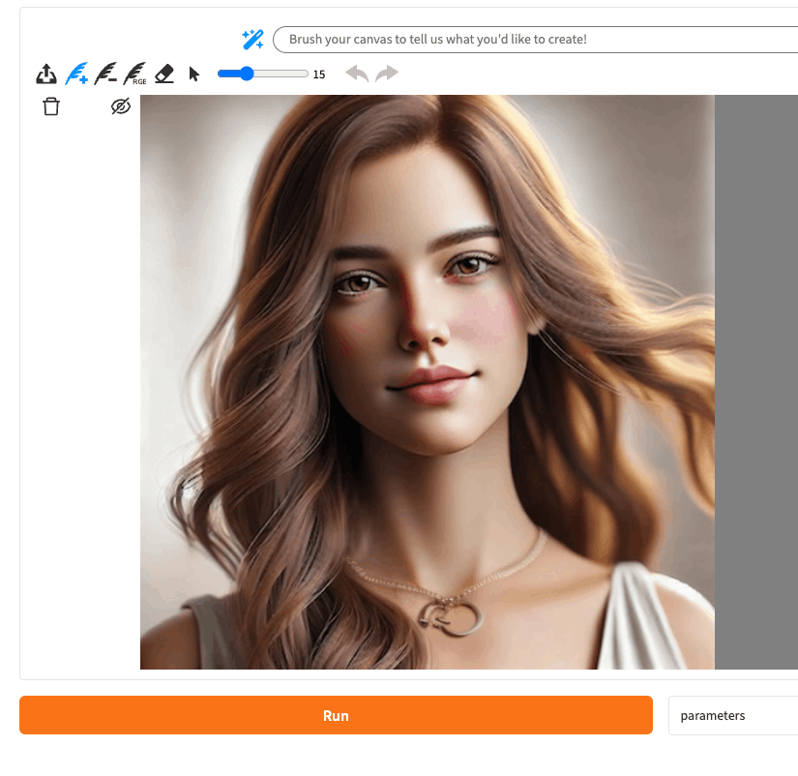Screen dimensions: 798x776
Task: Select the pointer cursor tool
Action: point(193,75)
